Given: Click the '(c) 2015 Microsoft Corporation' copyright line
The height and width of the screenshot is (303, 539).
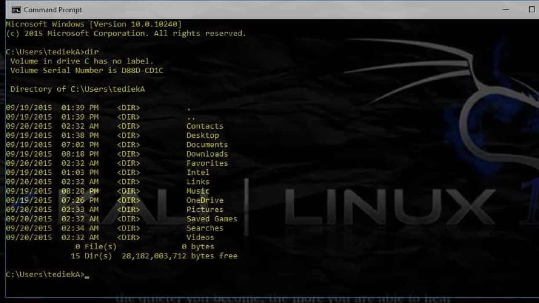Looking at the screenshot, I should pos(126,33).
